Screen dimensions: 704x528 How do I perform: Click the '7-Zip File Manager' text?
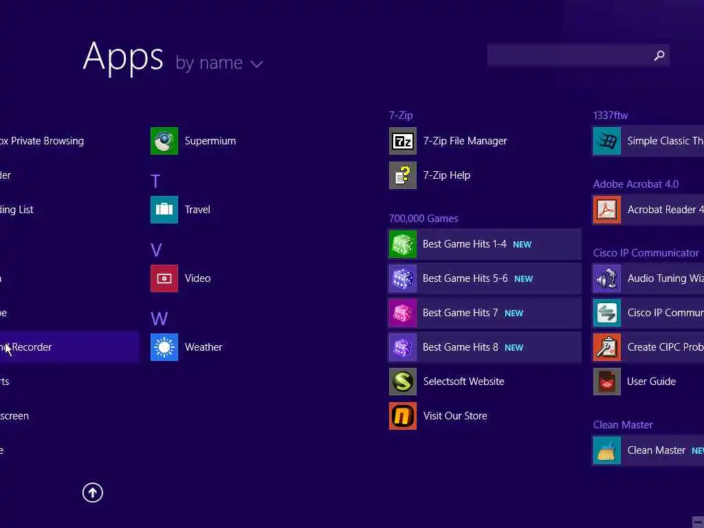[465, 141]
